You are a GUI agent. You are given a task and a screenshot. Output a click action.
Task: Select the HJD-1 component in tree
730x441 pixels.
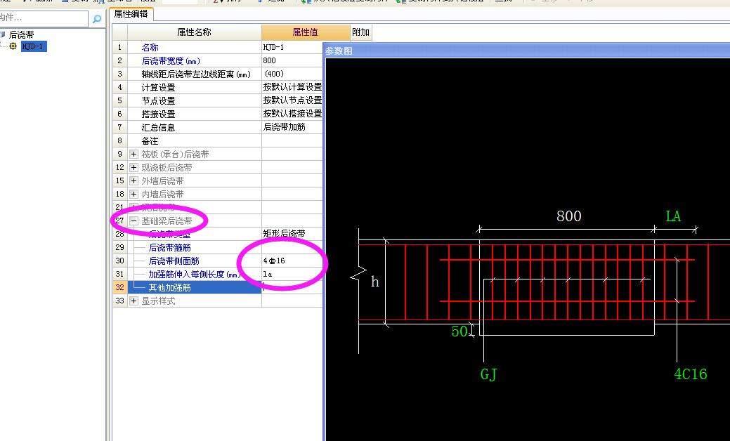[x=34, y=46]
